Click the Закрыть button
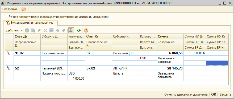This screenshot has height=99, width=234. coord(225,94)
